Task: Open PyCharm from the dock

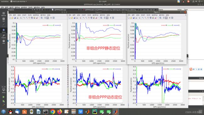Action: coord(94,112)
